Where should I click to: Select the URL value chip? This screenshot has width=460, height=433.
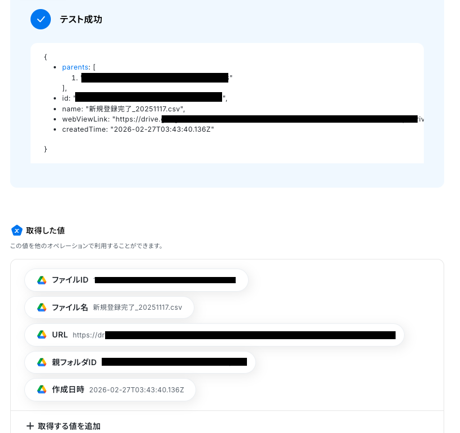[214, 335]
